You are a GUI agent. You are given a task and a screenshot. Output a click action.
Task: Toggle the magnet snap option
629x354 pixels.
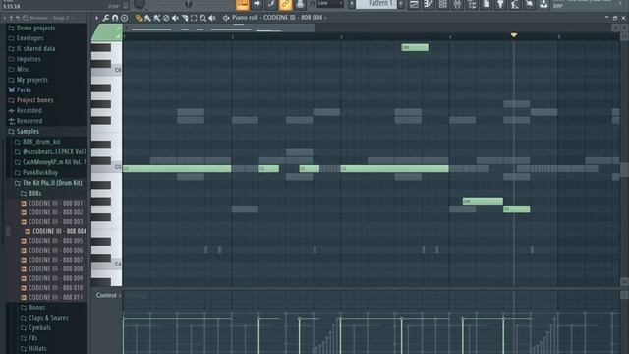tap(115, 18)
